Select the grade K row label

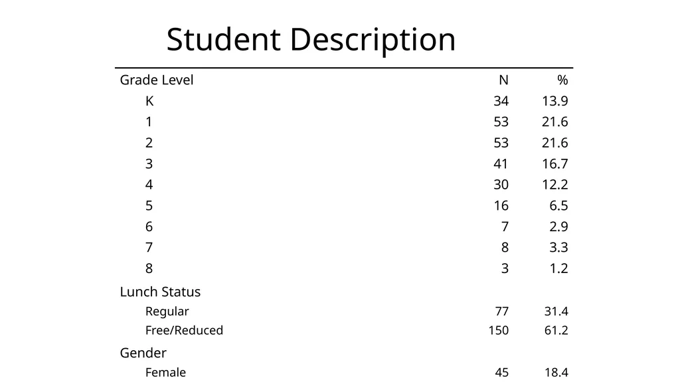click(149, 101)
